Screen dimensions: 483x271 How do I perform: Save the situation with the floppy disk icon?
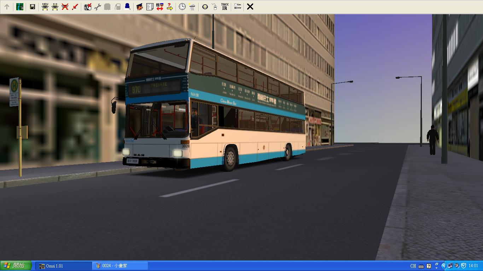pos(33,7)
